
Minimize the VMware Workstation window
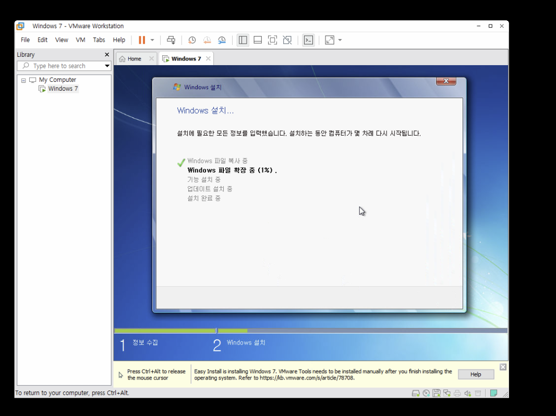[479, 26]
